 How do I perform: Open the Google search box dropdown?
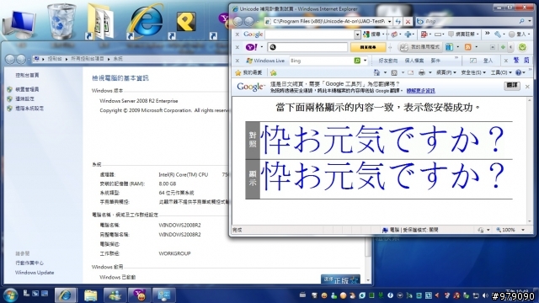click(x=357, y=35)
